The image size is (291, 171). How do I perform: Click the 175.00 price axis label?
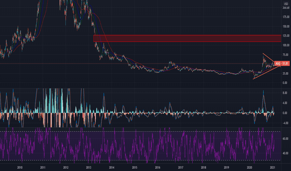pyautogui.click(x=286, y=17)
